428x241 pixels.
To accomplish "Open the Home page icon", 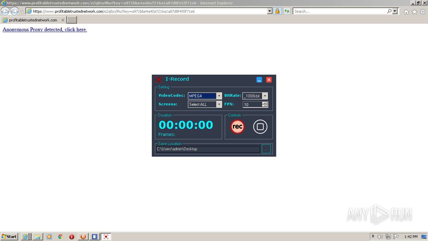I will click(x=406, y=12).
